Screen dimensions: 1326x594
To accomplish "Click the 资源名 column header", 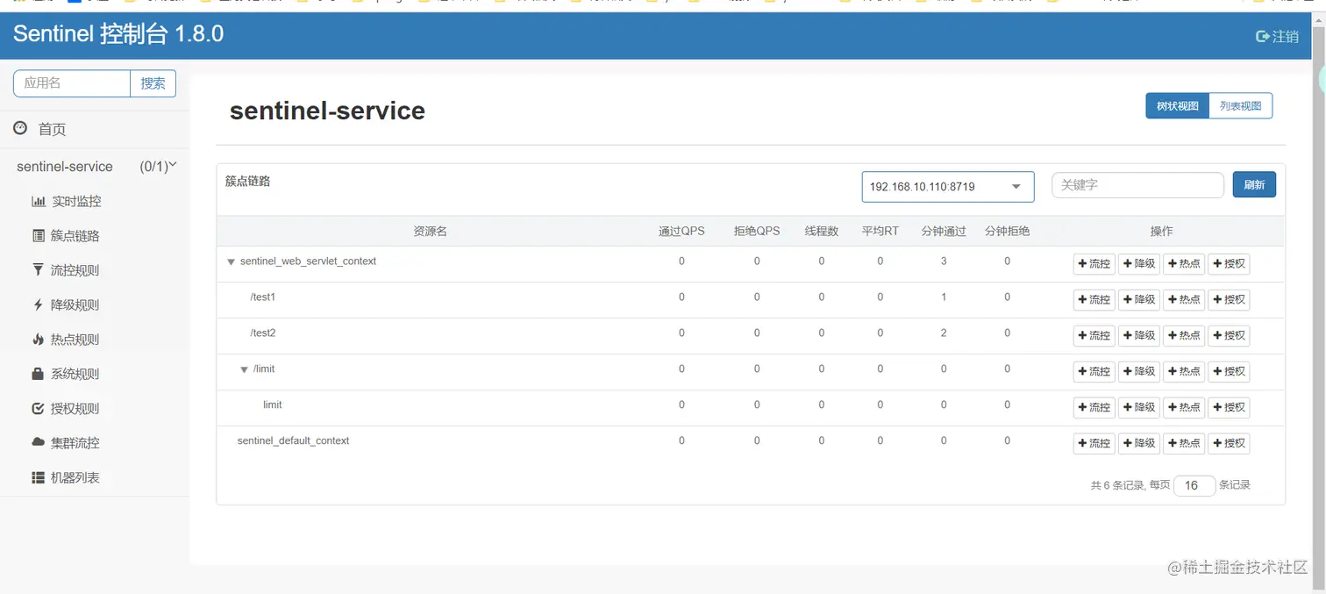I will (430, 232).
